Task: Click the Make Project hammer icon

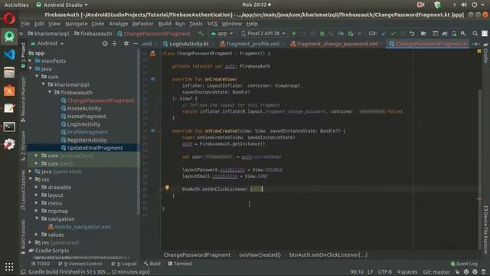Action: [201, 34]
